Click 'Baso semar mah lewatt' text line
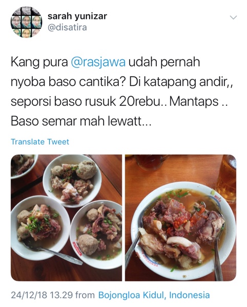Screen dimensions: 247x307 pos(81,121)
